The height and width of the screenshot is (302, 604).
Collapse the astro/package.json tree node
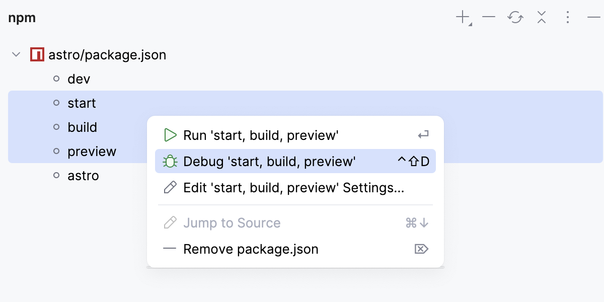(16, 54)
